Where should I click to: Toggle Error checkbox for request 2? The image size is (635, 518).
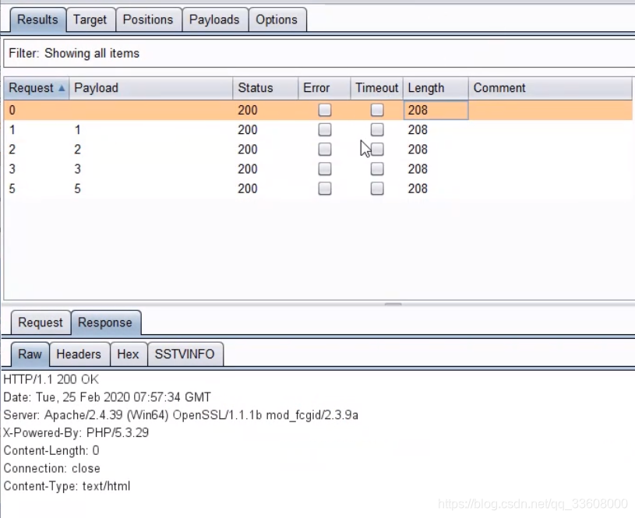click(324, 150)
